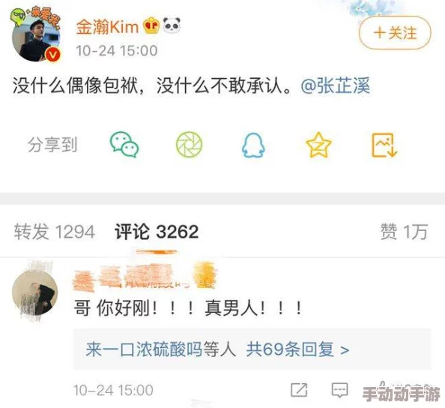Tap the panda badge icon
445x408 pixels.
click(x=172, y=25)
